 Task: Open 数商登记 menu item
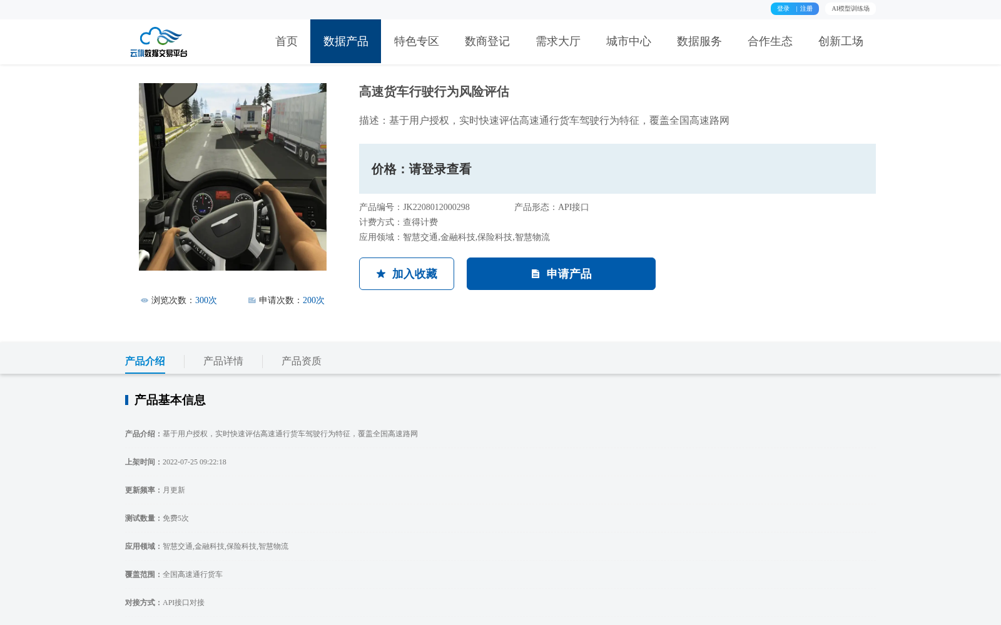(487, 41)
